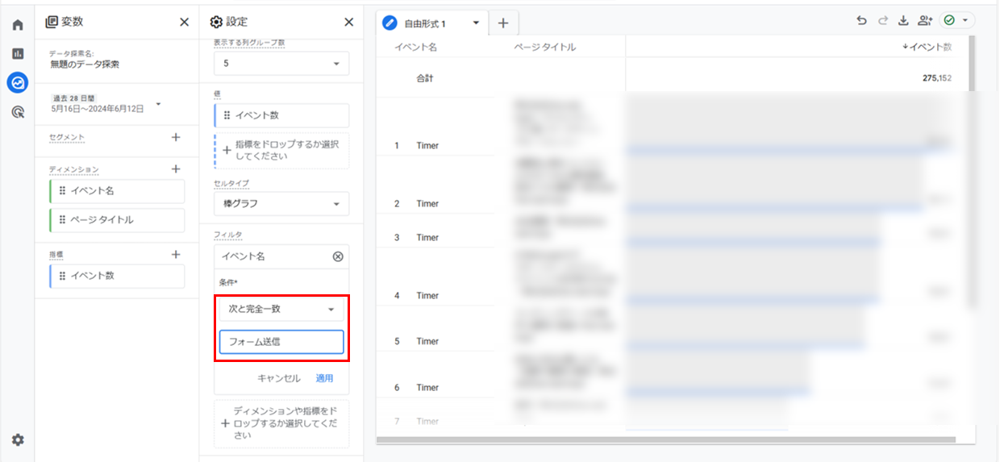Click the フォーム送信 filter value field
The image size is (1000, 462).
[281, 342]
